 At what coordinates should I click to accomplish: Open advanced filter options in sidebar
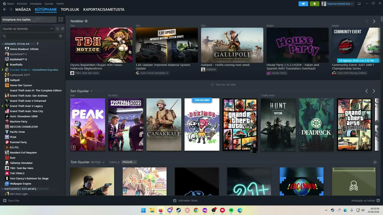pyautogui.click(x=61, y=36)
